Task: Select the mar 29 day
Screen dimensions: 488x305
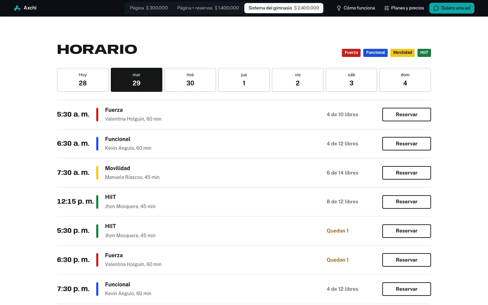Action: click(137, 80)
